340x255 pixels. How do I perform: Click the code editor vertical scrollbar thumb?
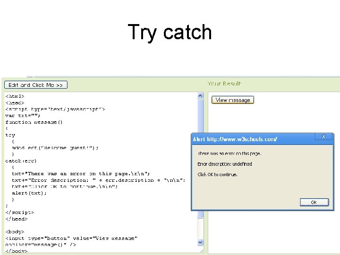[x=201, y=158]
